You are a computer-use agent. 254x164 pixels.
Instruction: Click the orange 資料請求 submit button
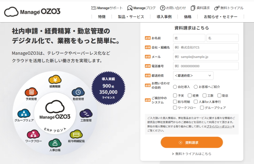click(192, 142)
